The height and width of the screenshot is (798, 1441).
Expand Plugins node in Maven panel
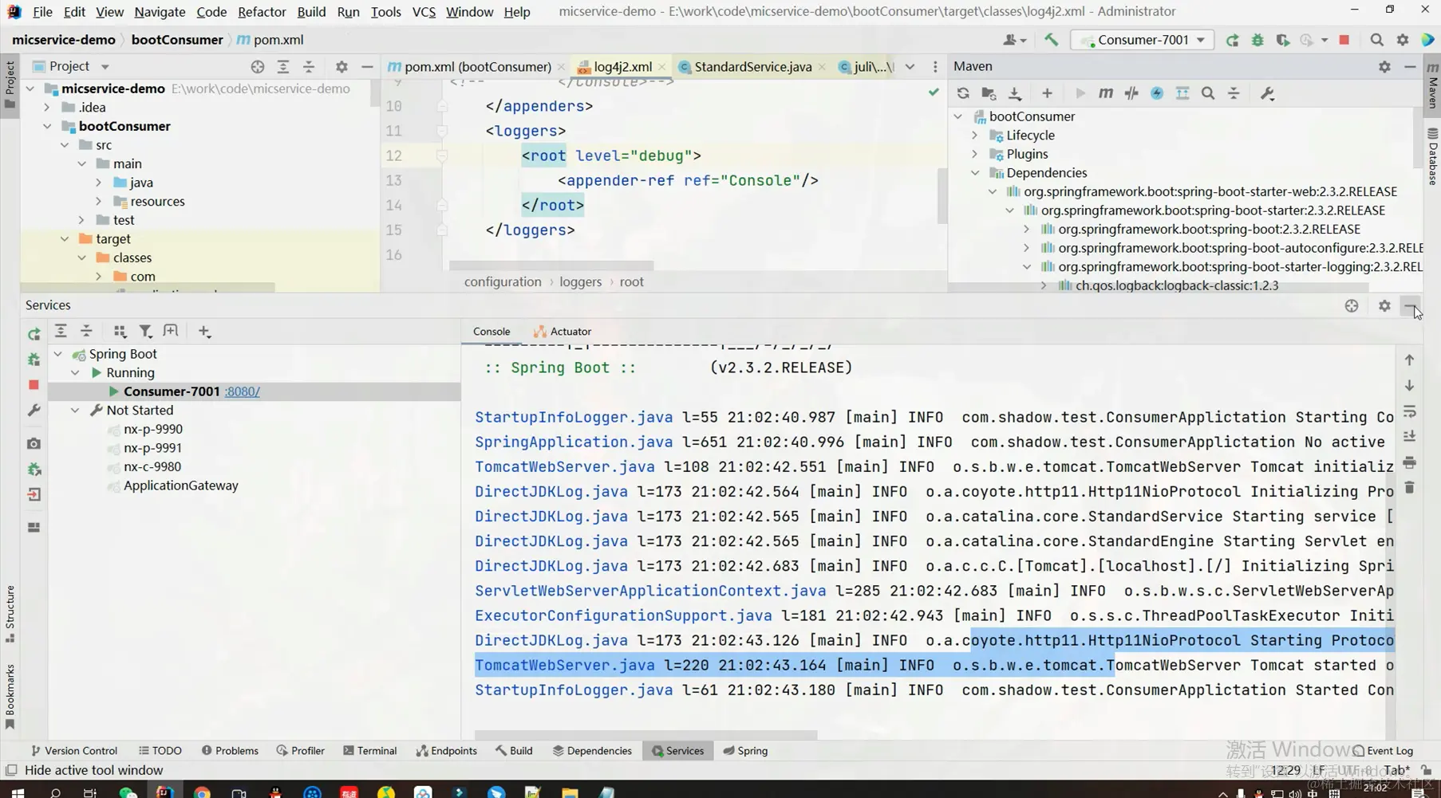pyautogui.click(x=975, y=154)
